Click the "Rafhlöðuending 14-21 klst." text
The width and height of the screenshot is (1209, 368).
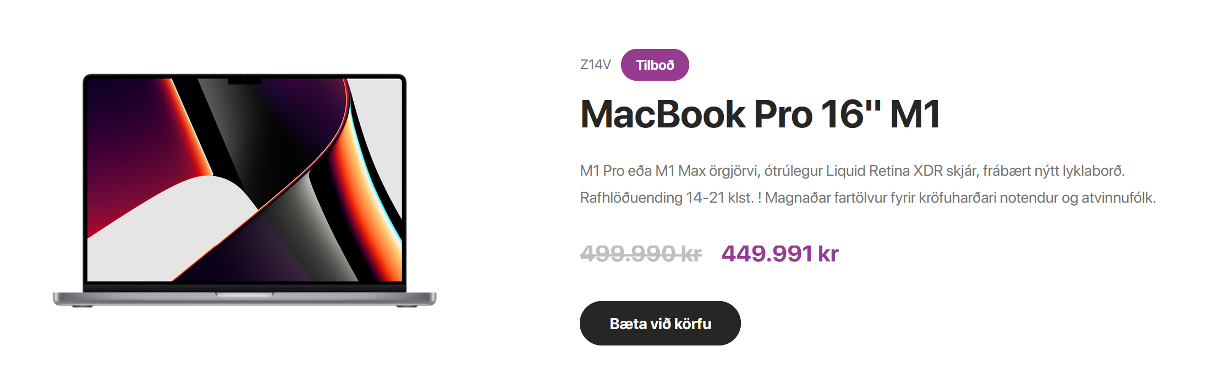(666, 198)
